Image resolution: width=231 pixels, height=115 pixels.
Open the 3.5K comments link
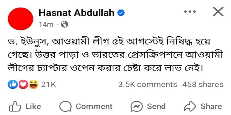[148, 84]
